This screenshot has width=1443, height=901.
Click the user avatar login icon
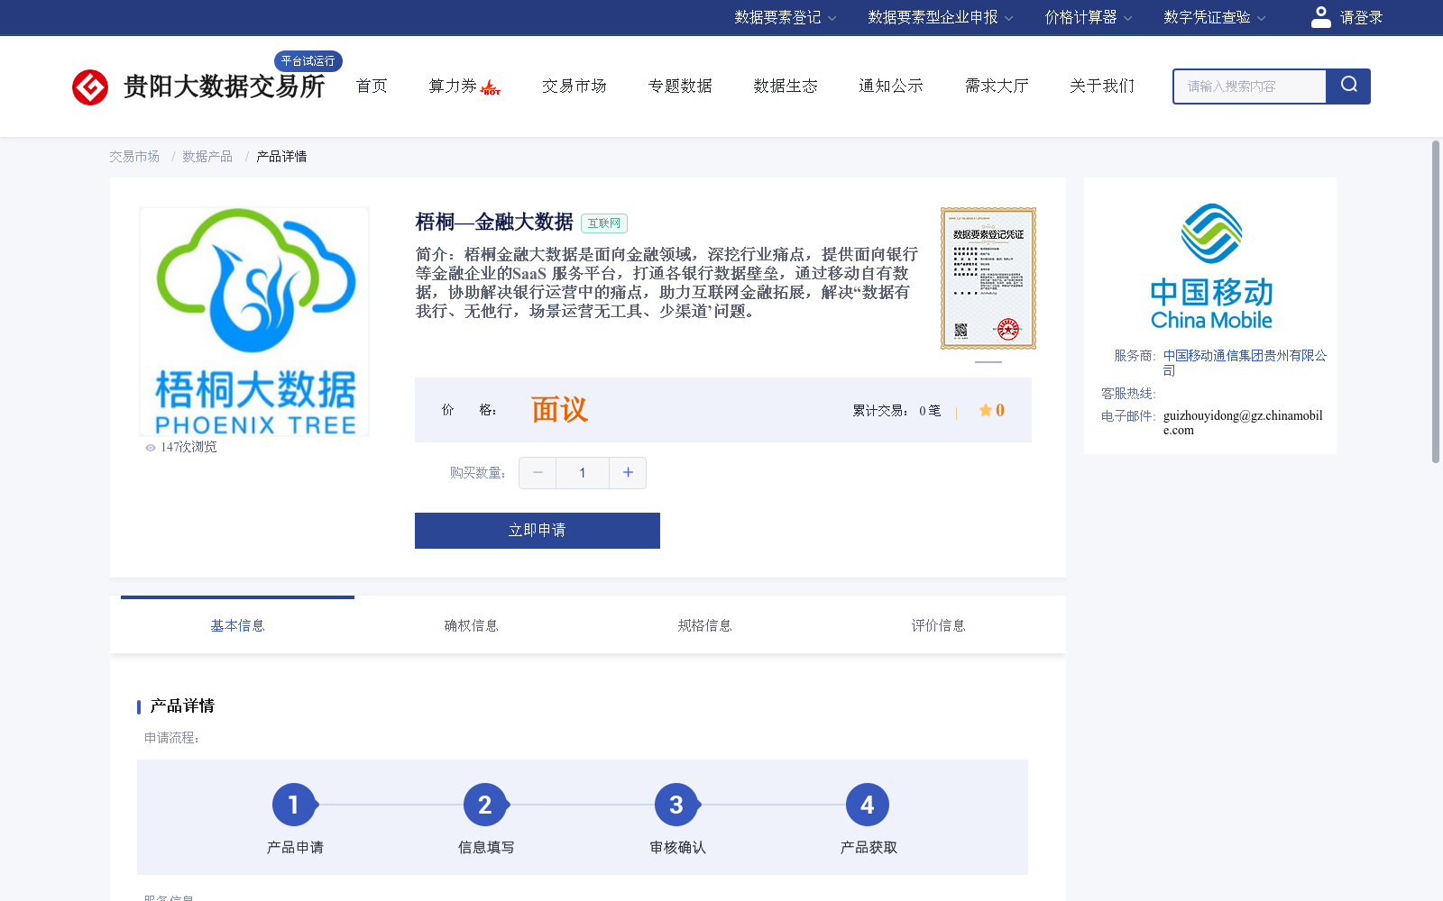click(x=1320, y=17)
